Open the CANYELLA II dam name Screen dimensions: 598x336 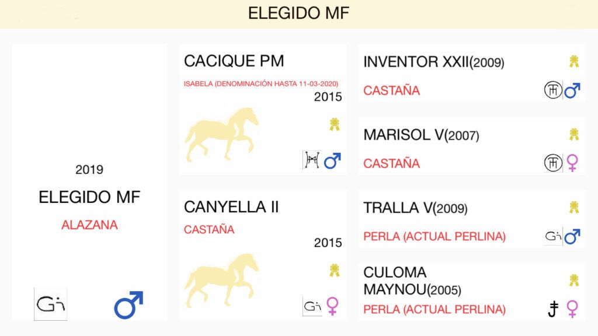point(231,207)
